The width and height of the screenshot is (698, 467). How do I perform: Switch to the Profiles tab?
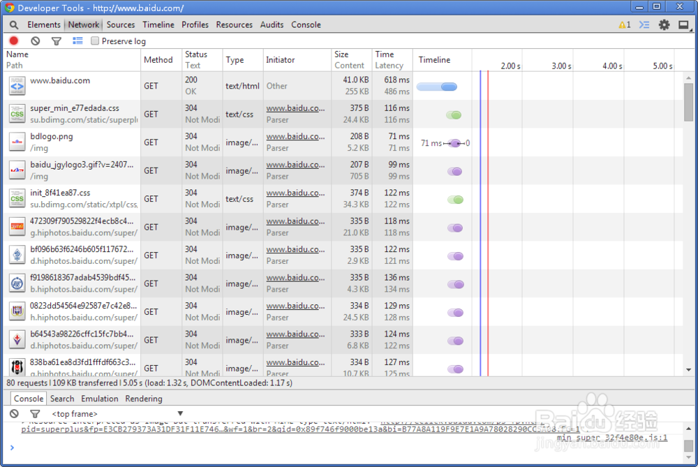pyautogui.click(x=195, y=25)
